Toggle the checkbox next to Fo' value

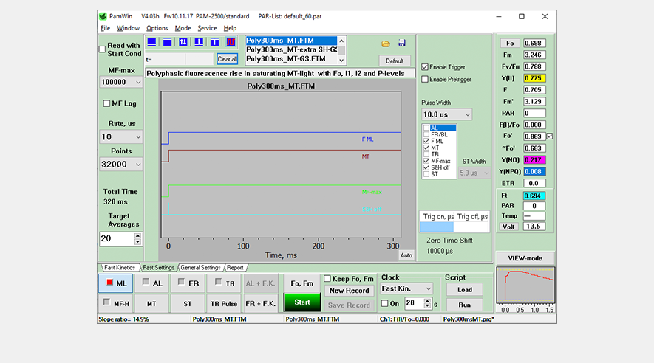click(x=550, y=136)
